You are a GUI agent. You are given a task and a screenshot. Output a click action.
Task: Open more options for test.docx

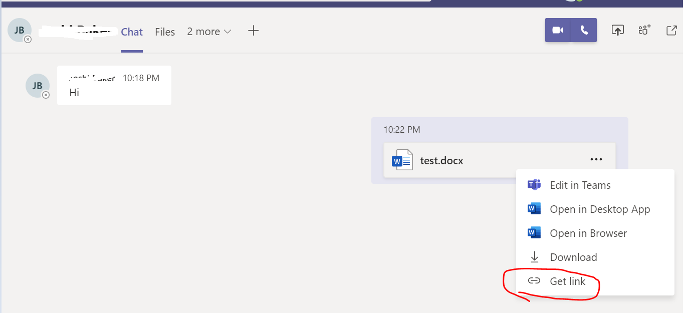click(x=596, y=159)
